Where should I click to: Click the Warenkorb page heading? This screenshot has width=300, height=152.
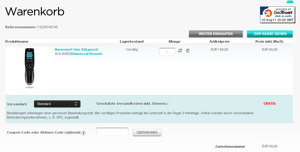coord(35,11)
